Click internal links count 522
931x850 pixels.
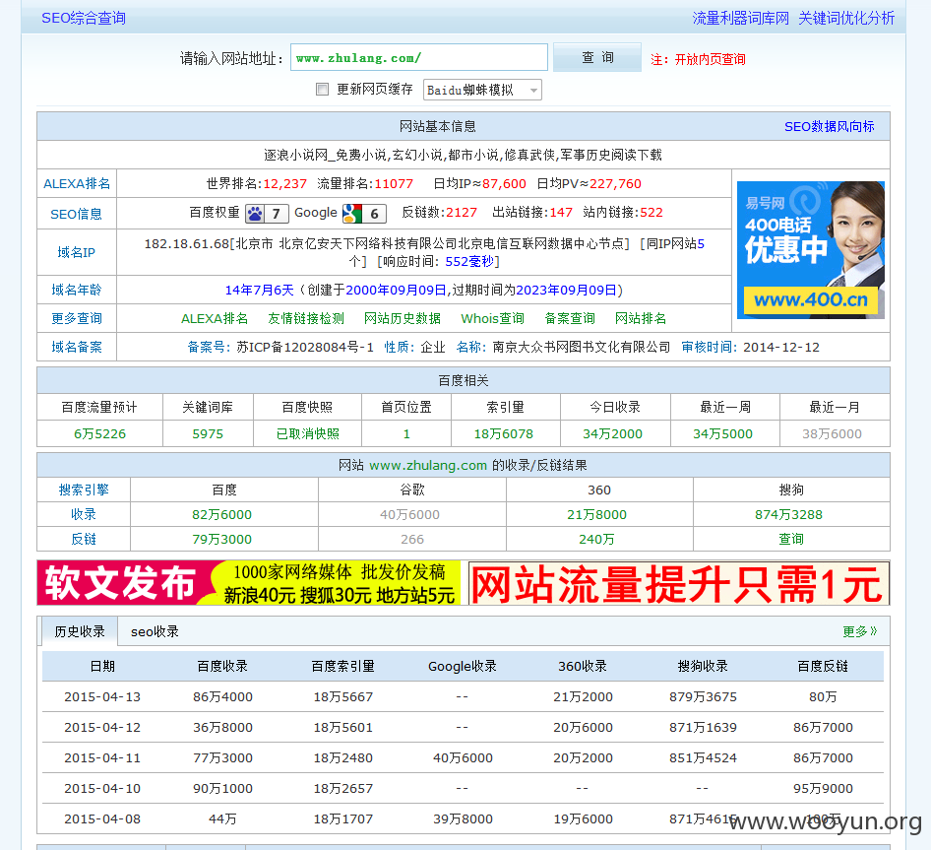pos(652,212)
